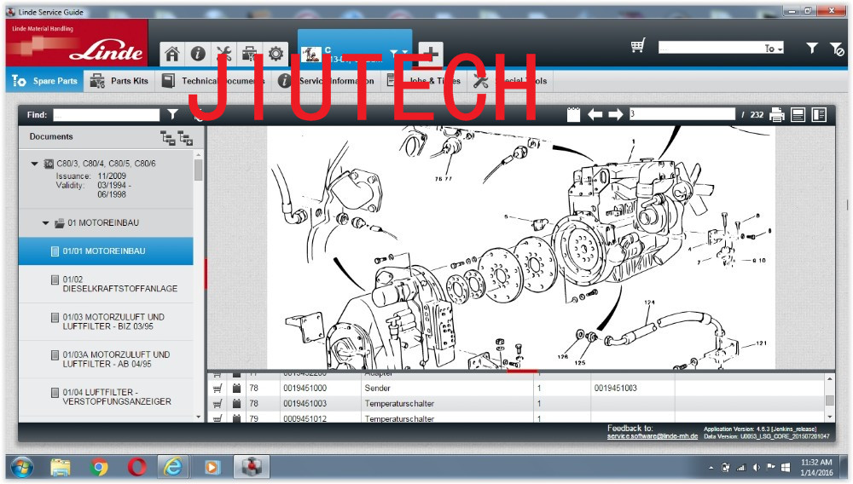Collapse the 01 MOTOREINBAU folder
This screenshot has height=484, width=853.
46,223
